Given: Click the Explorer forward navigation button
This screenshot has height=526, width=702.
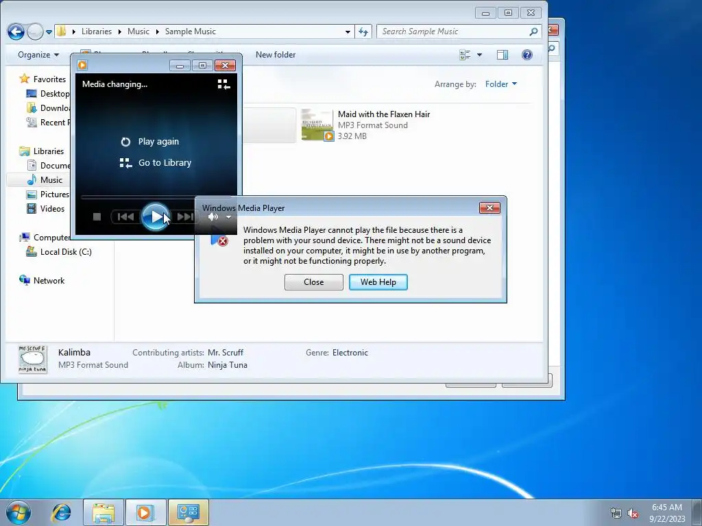Looking at the screenshot, I should point(35,32).
